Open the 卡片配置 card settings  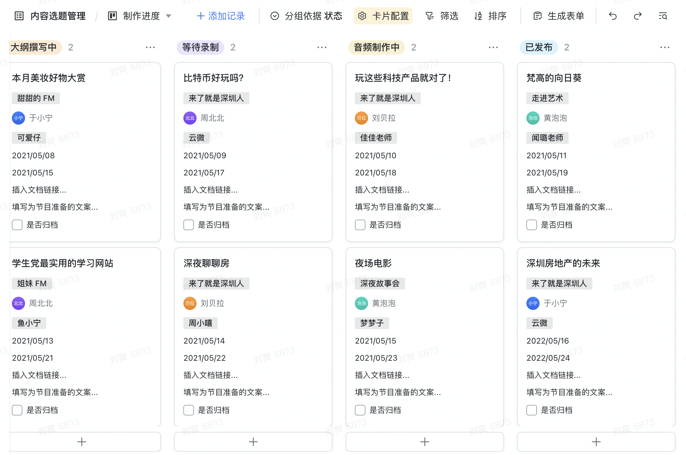pyautogui.click(x=383, y=16)
